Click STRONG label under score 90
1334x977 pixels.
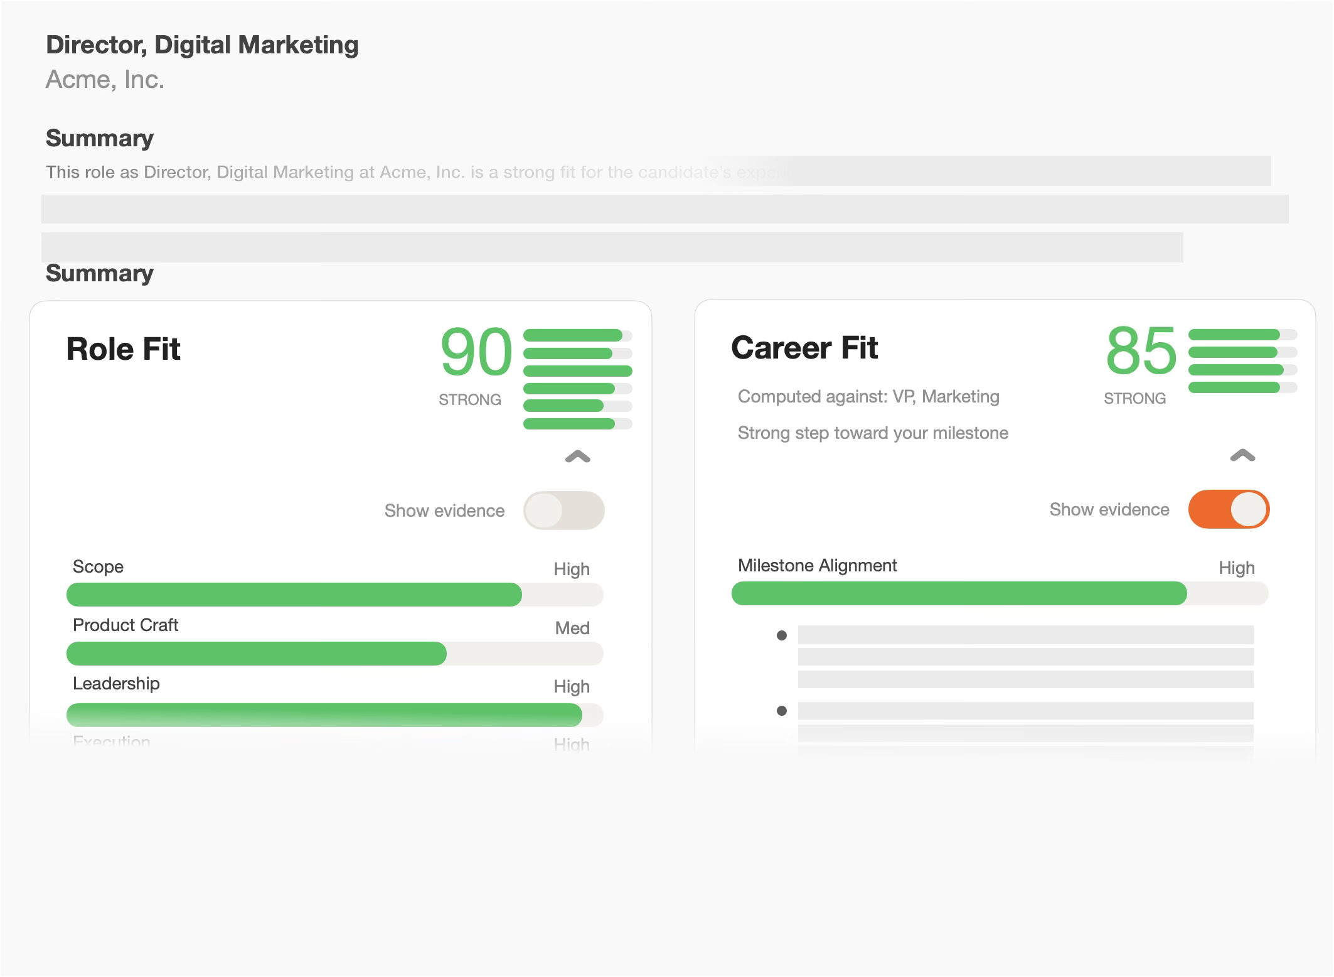[470, 400]
